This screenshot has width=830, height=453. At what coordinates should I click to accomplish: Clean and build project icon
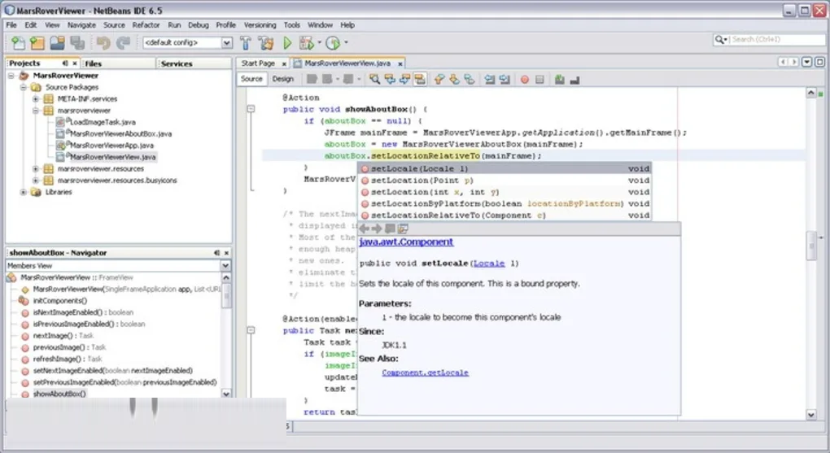pyautogui.click(x=266, y=43)
